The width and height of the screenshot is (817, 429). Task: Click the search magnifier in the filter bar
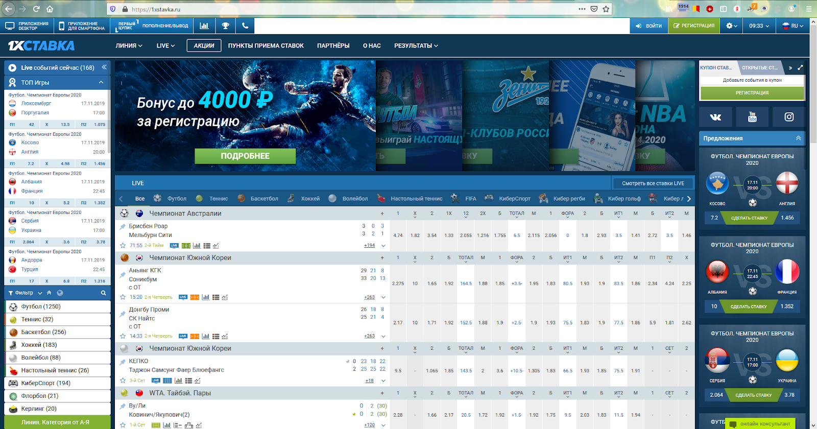coord(103,293)
